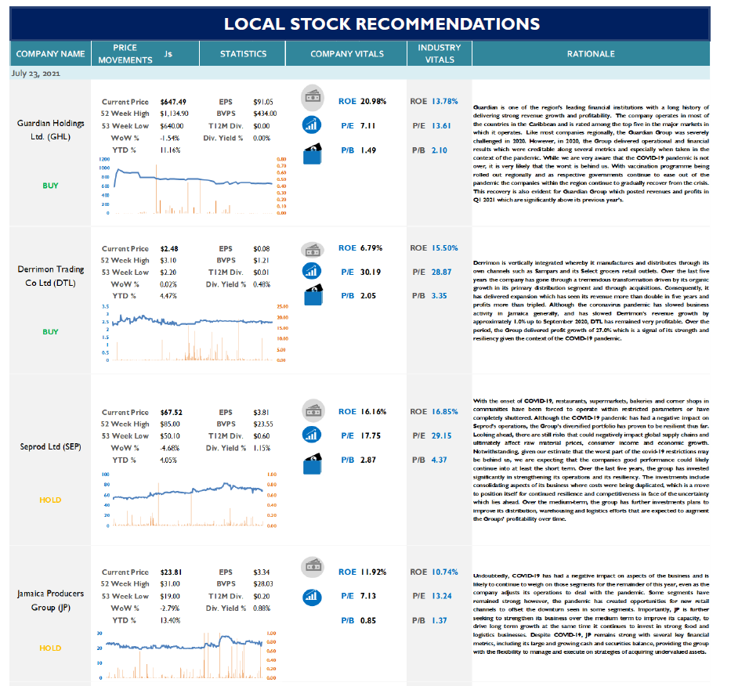Select the HOLD rating under Seprod Ltd
The height and width of the screenshot is (686, 731).
[x=50, y=500]
